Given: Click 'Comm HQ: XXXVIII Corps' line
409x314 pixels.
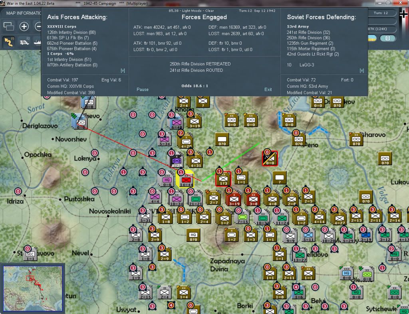Looking at the screenshot, I should point(70,86).
